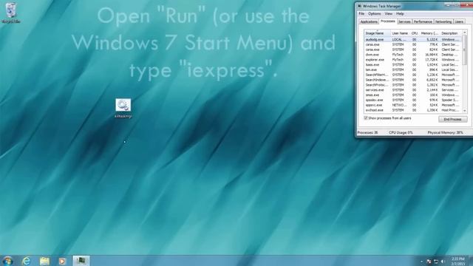Select the Processes tab
Viewport: 473px width, 266px height.
point(387,21)
